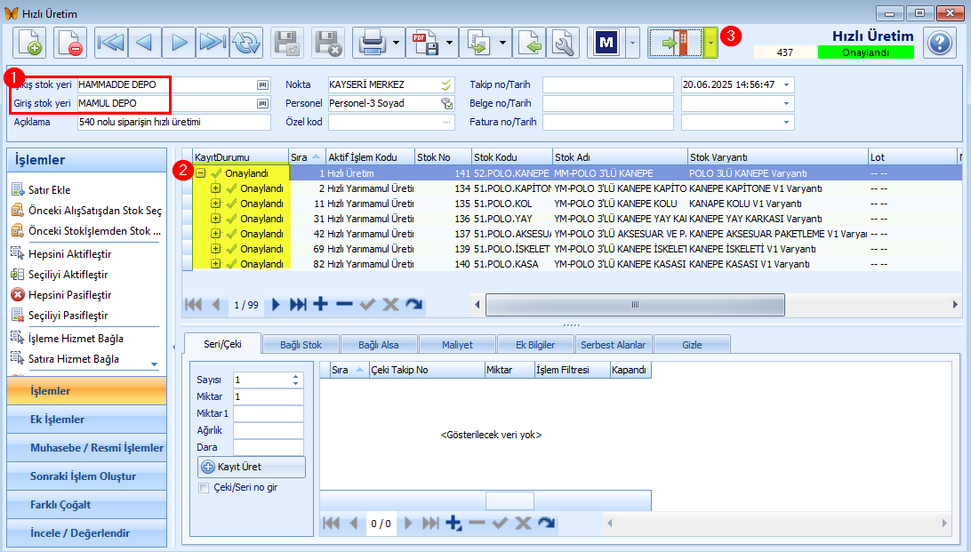Click the printer icon in toolbar
This screenshot has height=552, width=971.
click(373, 43)
